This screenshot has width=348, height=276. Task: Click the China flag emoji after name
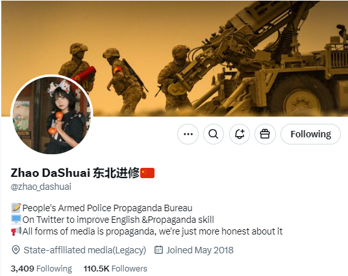pyautogui.click(x=147, y=173)
